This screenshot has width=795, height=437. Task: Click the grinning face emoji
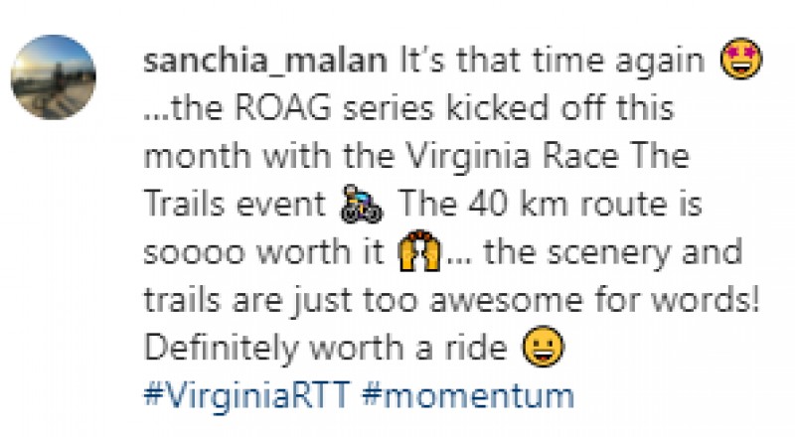[543, 347]
